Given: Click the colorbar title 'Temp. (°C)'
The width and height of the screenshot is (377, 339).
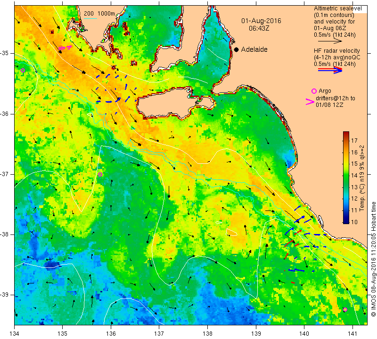Looking at the screenshot, I should click(x=362, y=197).
